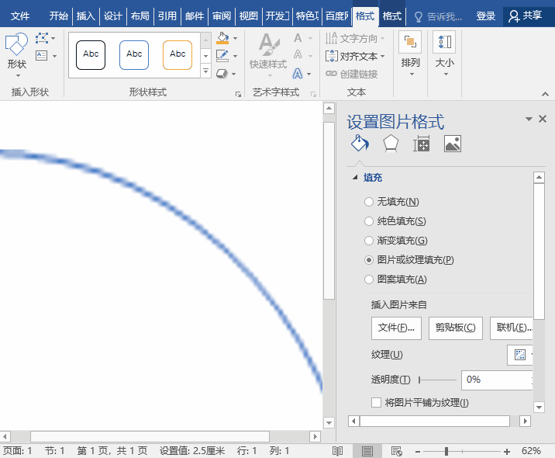The height and width of the screenshot is (458, 555).
Task: Click the File (文件(F)...) picture source button
Action: point(396,328)
